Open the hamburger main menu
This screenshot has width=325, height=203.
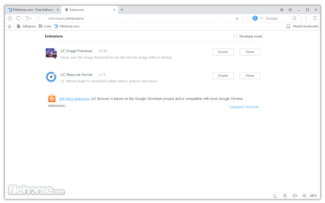click(x=315, y=18)
